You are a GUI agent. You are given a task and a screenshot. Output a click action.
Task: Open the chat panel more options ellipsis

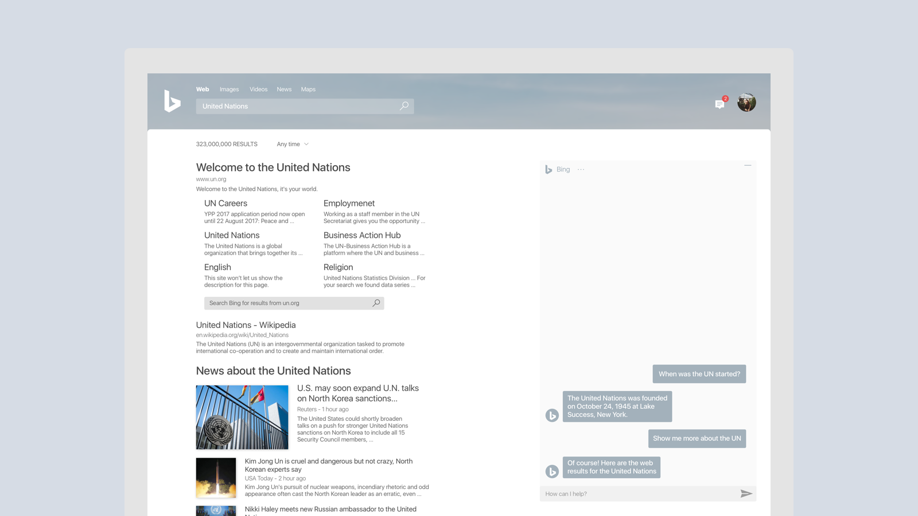[x=581, y=169]
